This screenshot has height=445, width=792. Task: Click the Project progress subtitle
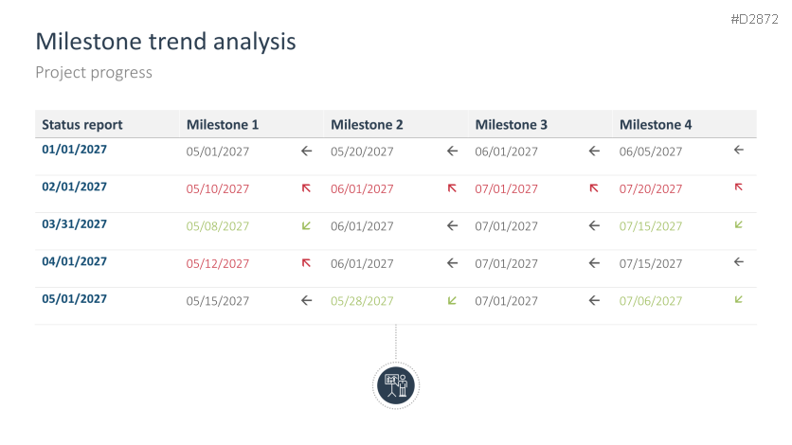94,73
